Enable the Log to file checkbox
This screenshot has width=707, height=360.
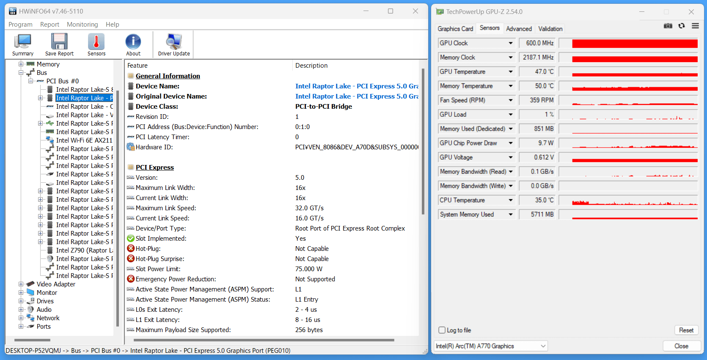pos(442,330)
